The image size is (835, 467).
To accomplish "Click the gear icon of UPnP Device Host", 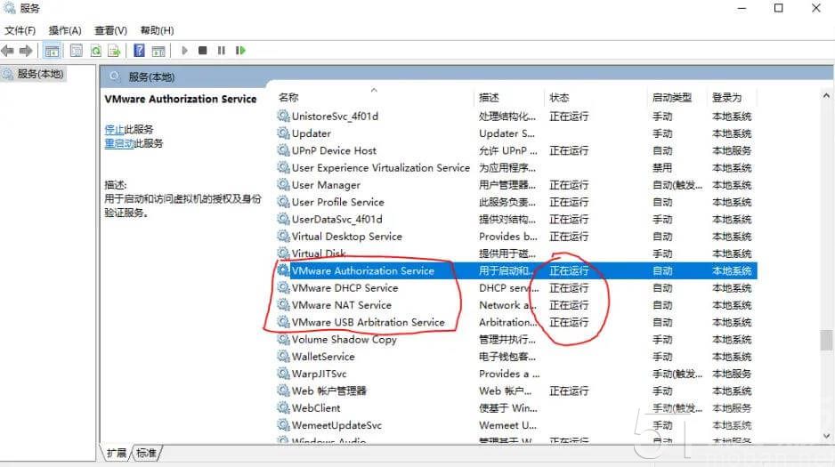I will tap(283, 150).
